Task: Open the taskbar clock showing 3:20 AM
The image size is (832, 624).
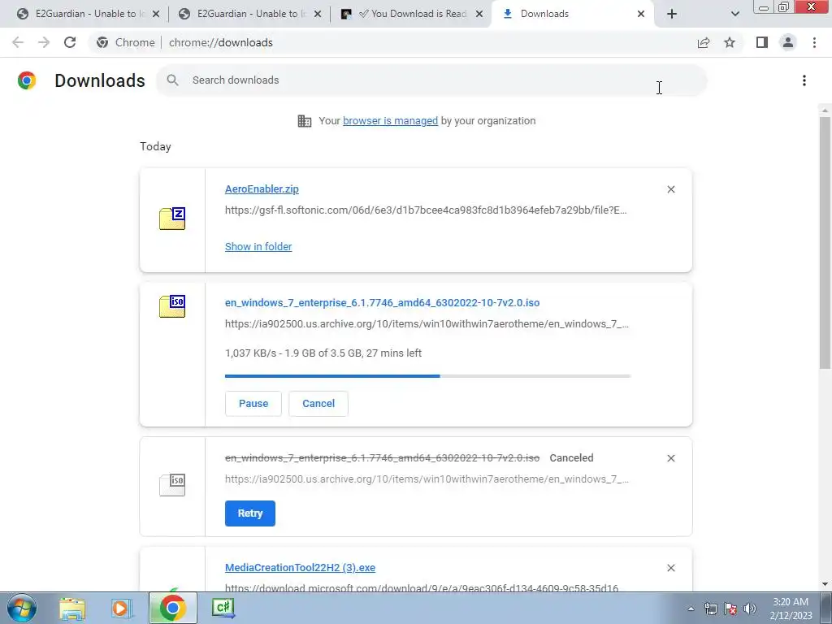Action: [x=791, y=609]
